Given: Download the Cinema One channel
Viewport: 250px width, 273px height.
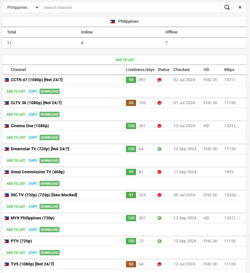Looking at the screenshot, I should pyautogui.click(x=49, y=137).
